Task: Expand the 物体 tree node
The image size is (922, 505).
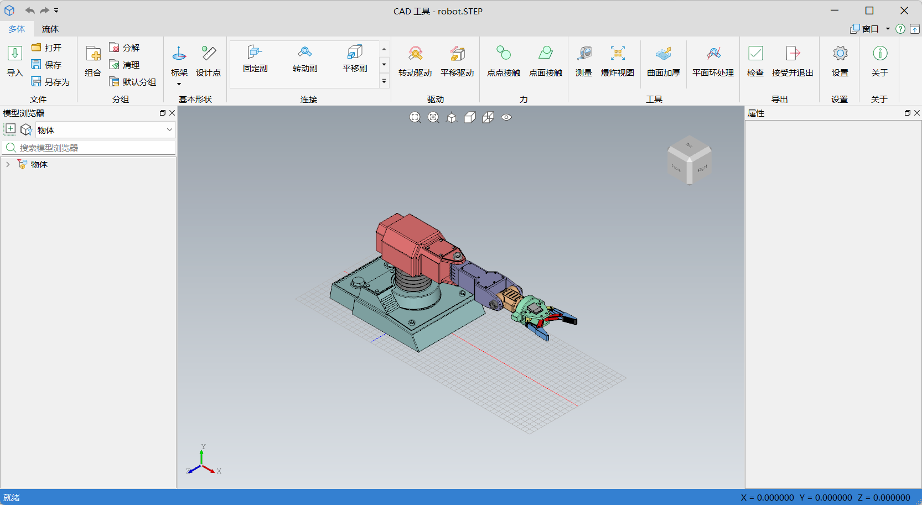Action: 8,164
